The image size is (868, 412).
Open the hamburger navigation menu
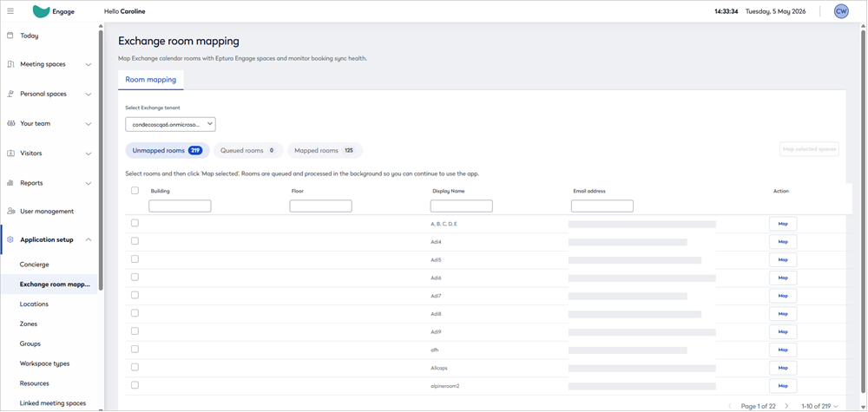click(10, 11)
